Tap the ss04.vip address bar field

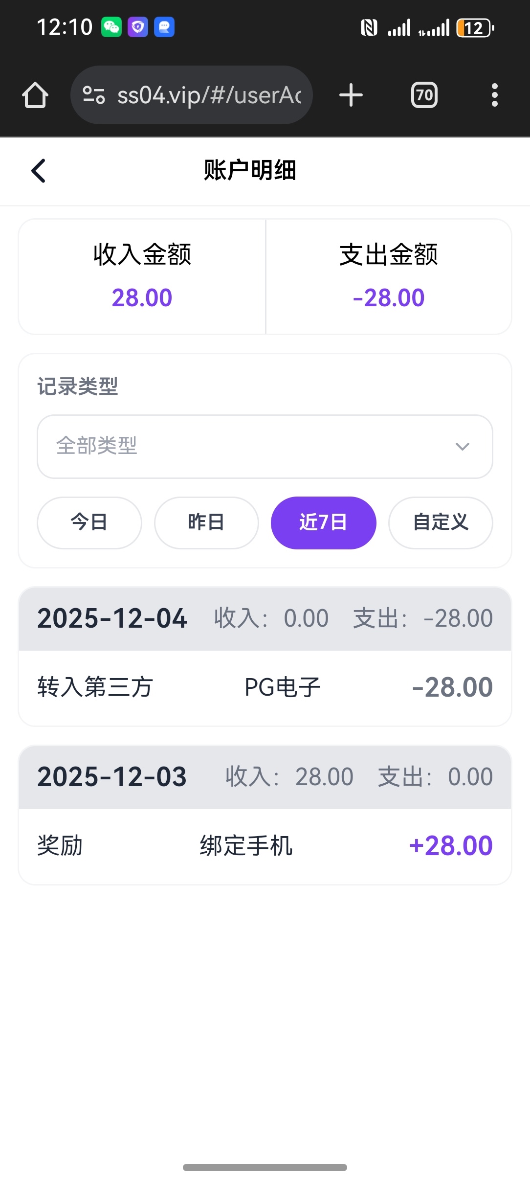[209, 95]
